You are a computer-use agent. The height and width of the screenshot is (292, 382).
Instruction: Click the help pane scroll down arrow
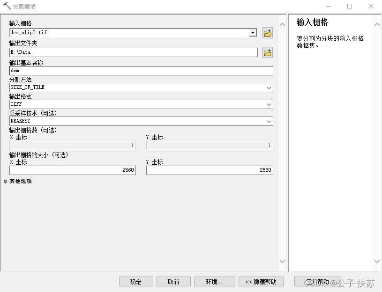[x=377, y=262]
